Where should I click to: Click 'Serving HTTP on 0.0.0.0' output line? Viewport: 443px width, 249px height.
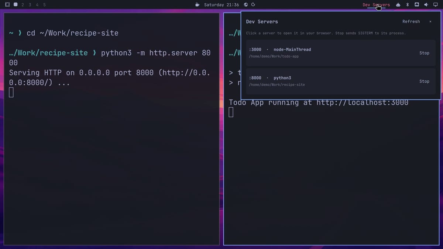[x=110, y=77]
